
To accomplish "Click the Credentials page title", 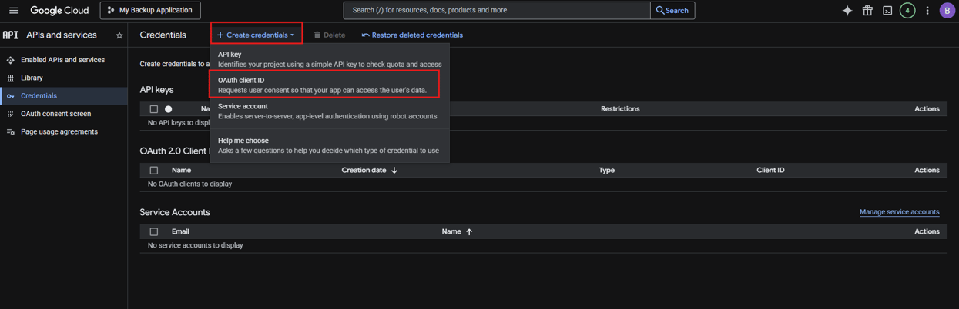I will [x=163, y=35].
